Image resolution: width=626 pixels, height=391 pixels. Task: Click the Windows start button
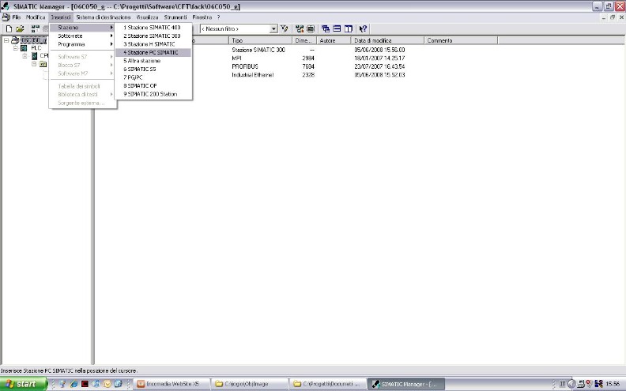pos(24,384)
